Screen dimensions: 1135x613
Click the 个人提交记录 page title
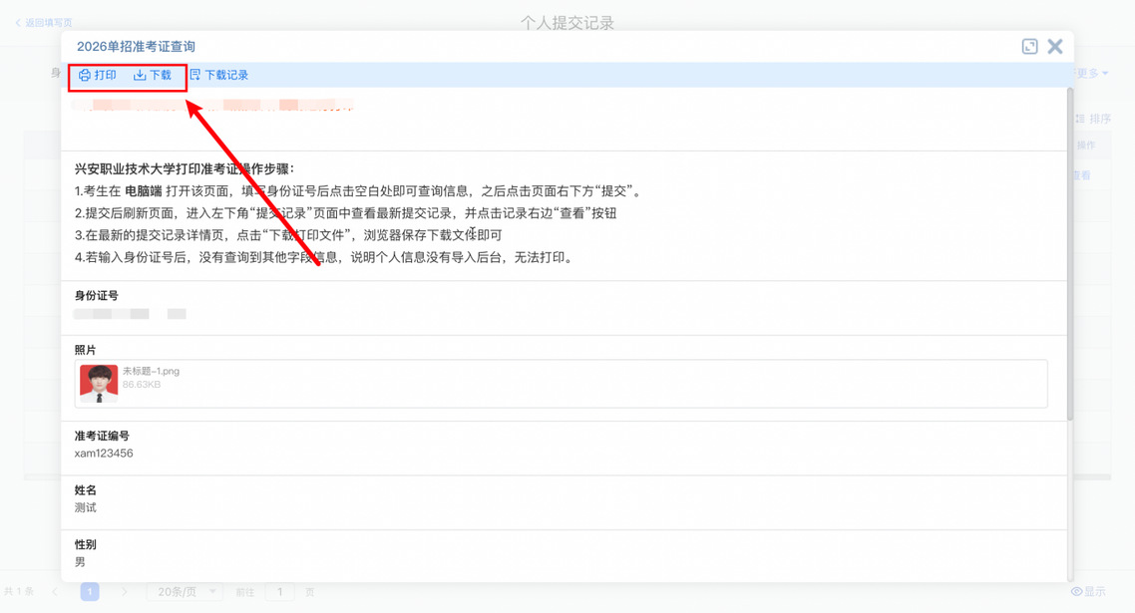coord(567,22)
